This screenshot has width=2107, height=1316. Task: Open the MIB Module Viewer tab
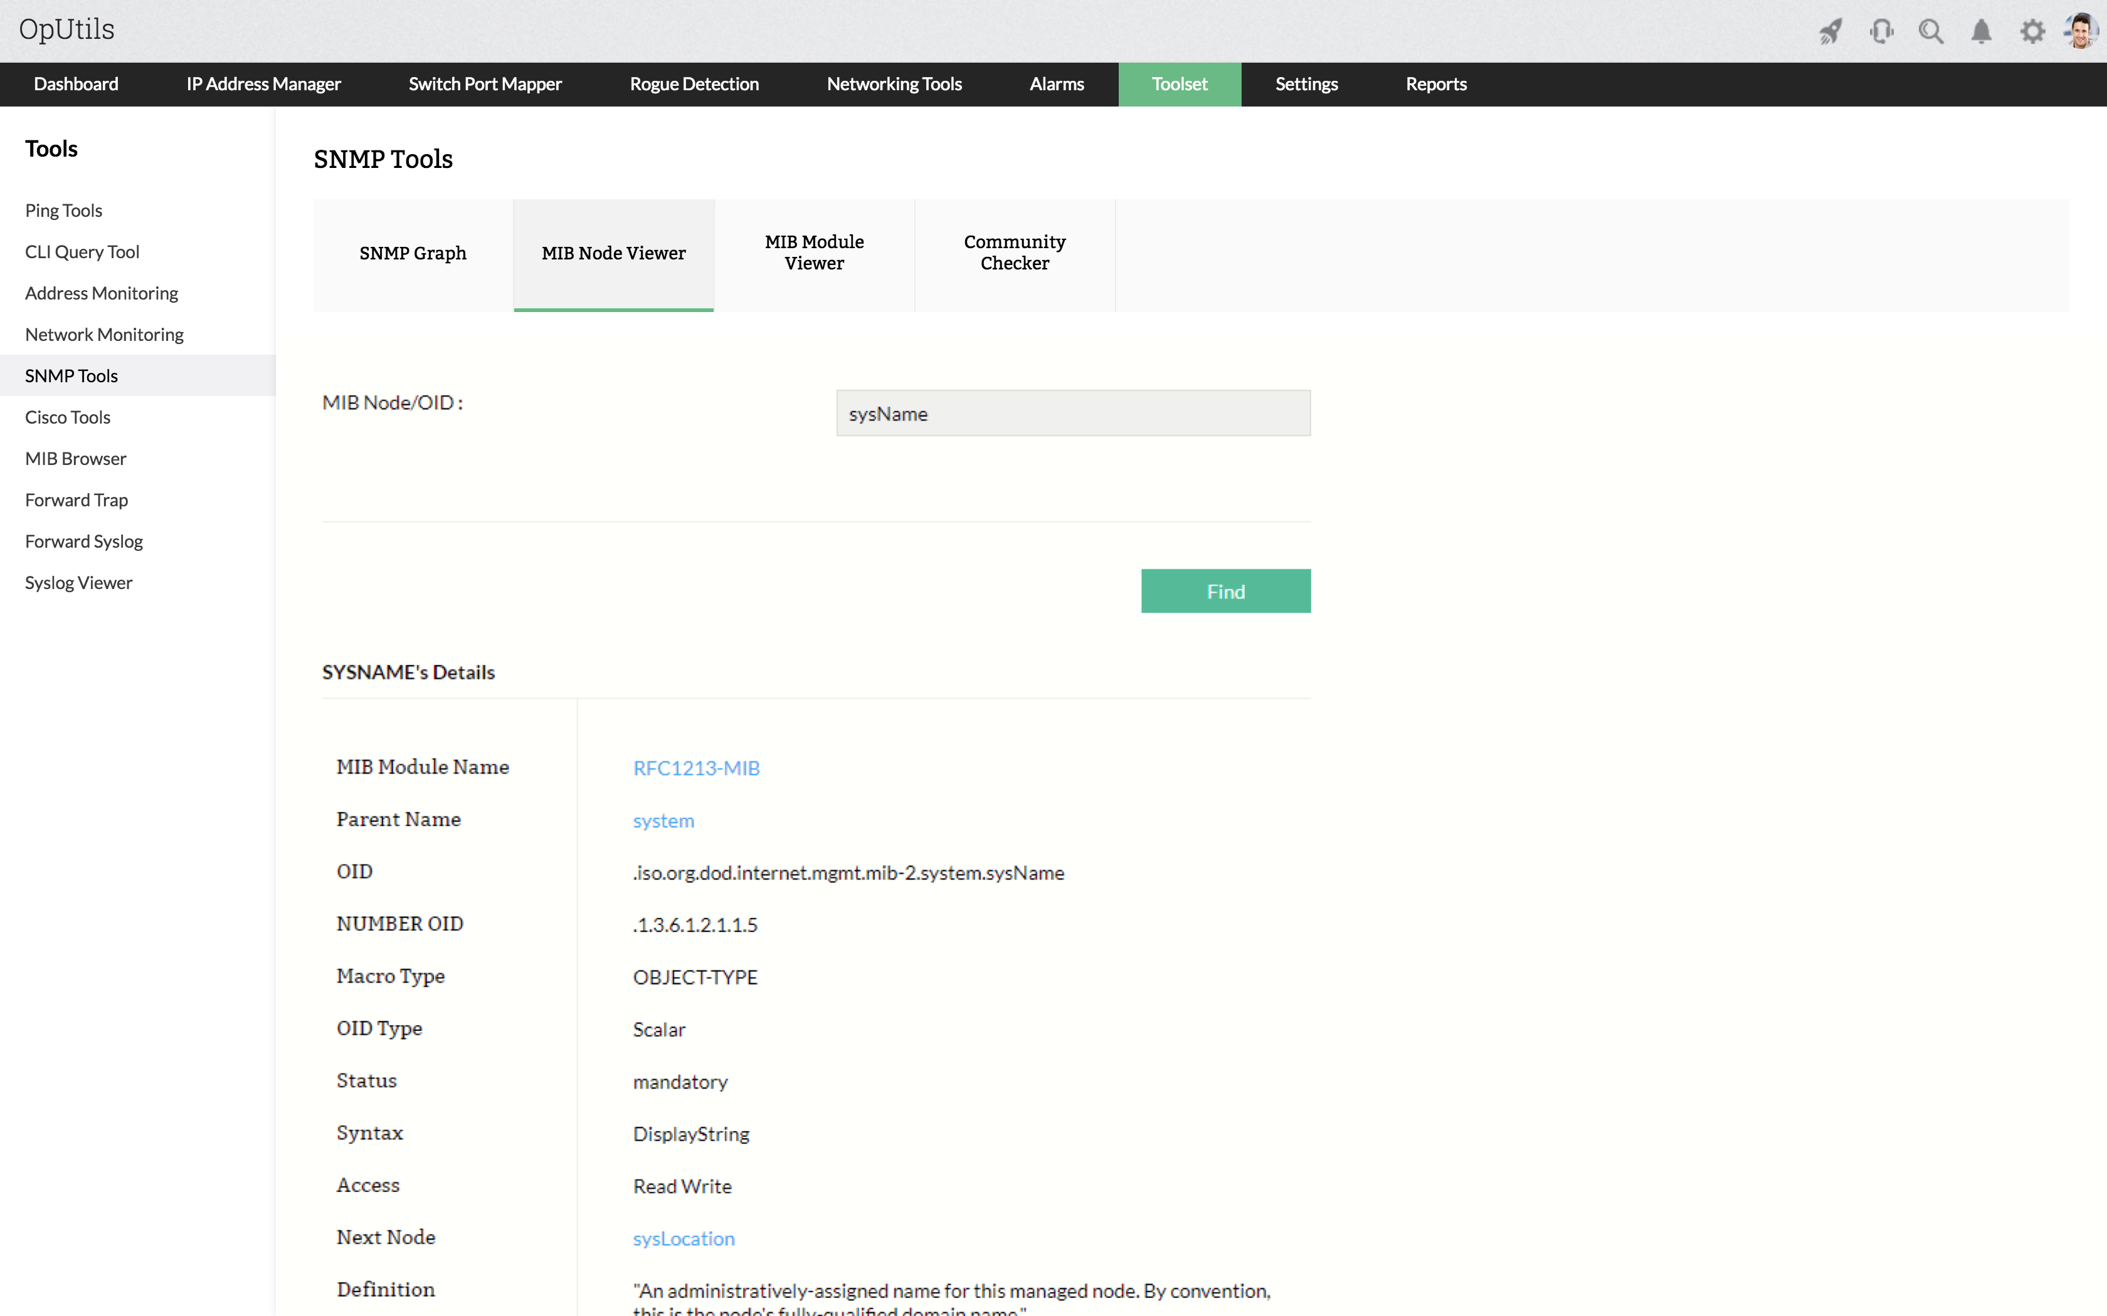coord(814,253)
